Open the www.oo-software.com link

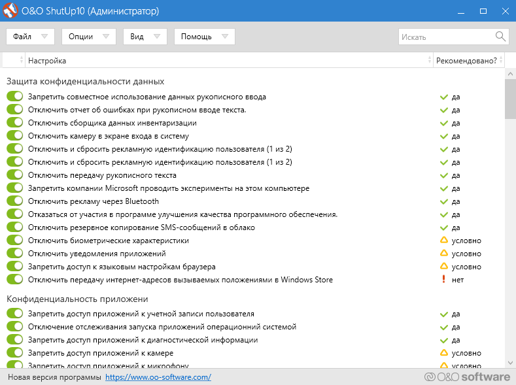[x=158, y=377]
